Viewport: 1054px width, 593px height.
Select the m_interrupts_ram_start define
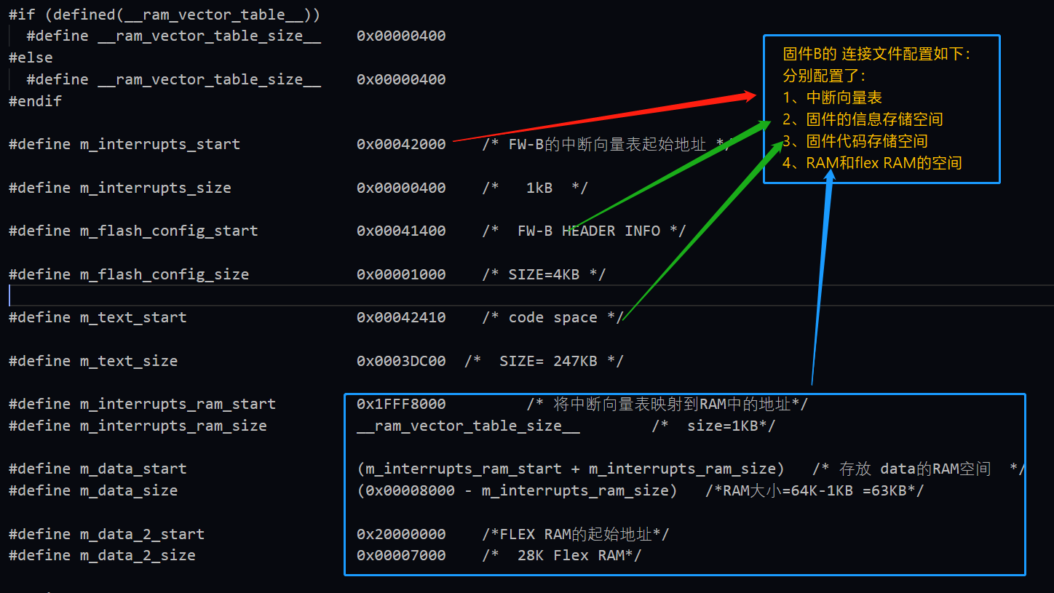coord(178,404)
